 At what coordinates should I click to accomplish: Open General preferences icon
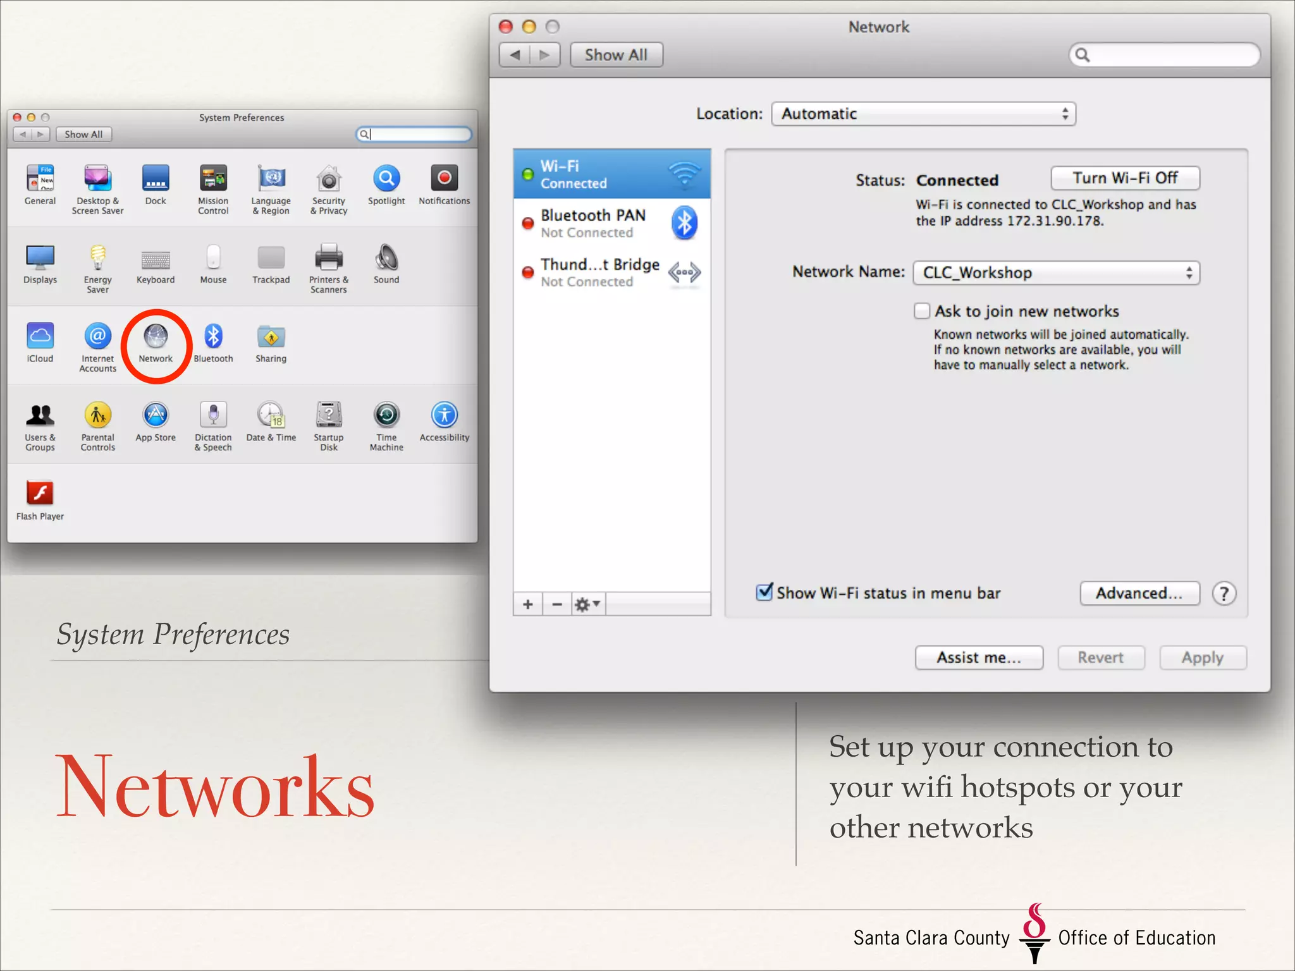click(x=40, y=179)
